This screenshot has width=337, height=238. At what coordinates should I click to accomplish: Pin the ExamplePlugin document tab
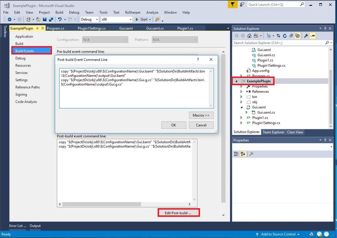pos(37,28)
